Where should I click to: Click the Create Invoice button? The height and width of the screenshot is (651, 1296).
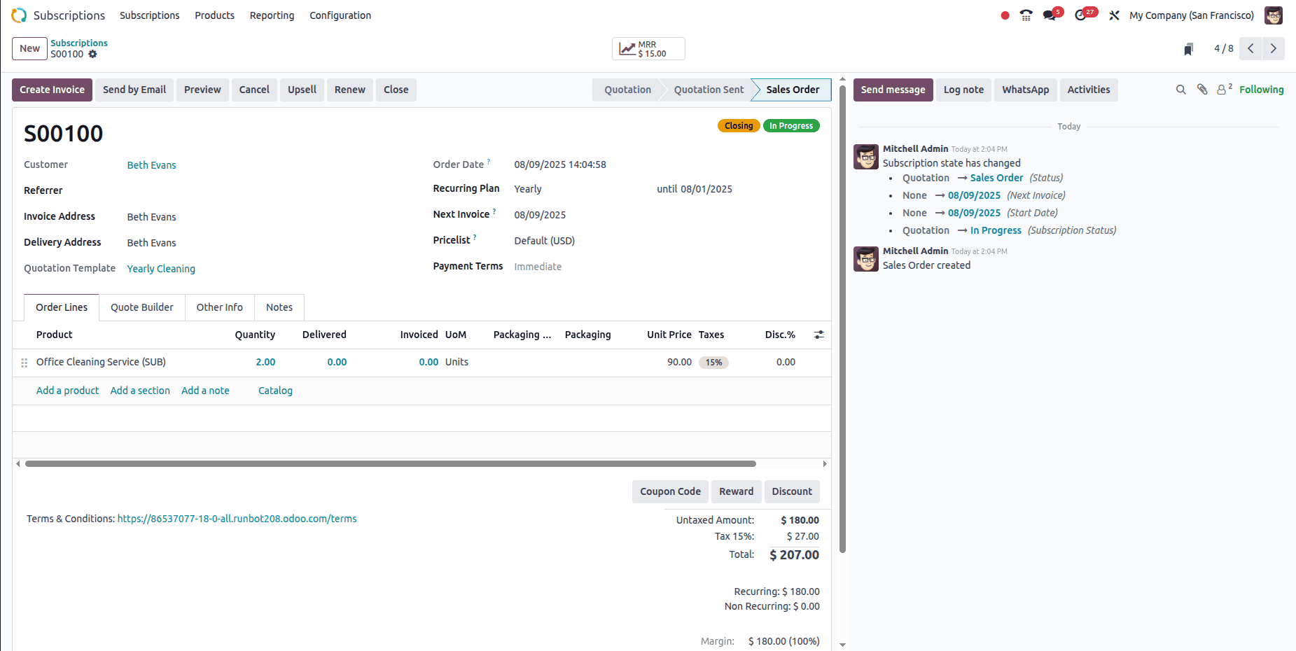click(x=52, y=90)
